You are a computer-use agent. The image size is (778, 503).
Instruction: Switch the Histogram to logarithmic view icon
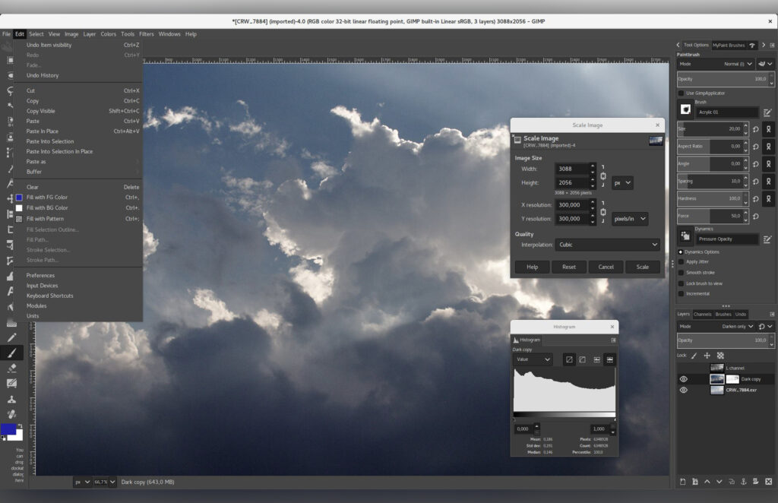click(582, 359)
